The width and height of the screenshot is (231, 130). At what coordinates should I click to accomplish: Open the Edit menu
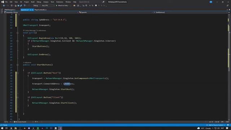[x=11, y=2]
